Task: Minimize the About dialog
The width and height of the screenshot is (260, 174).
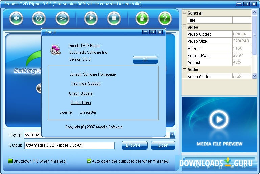Action: [145, 32]
